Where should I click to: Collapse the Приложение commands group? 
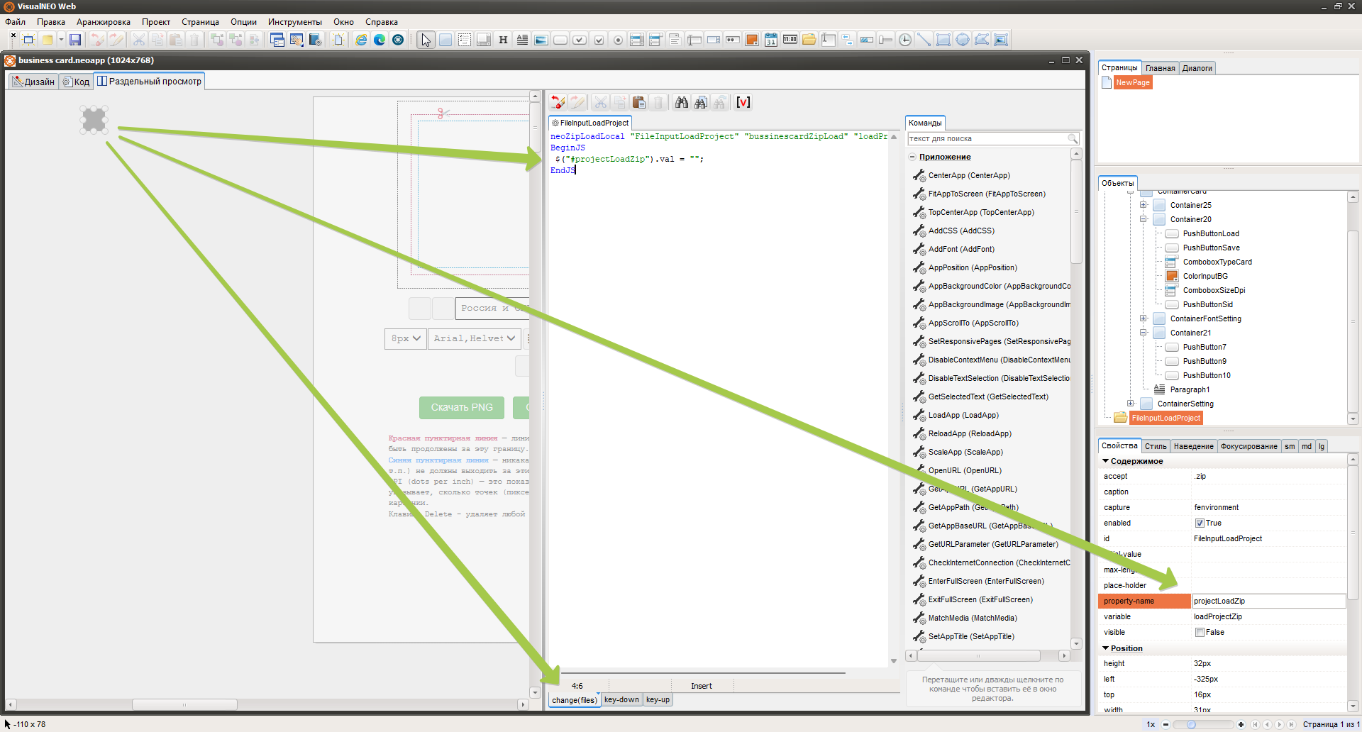coord(912,157)
